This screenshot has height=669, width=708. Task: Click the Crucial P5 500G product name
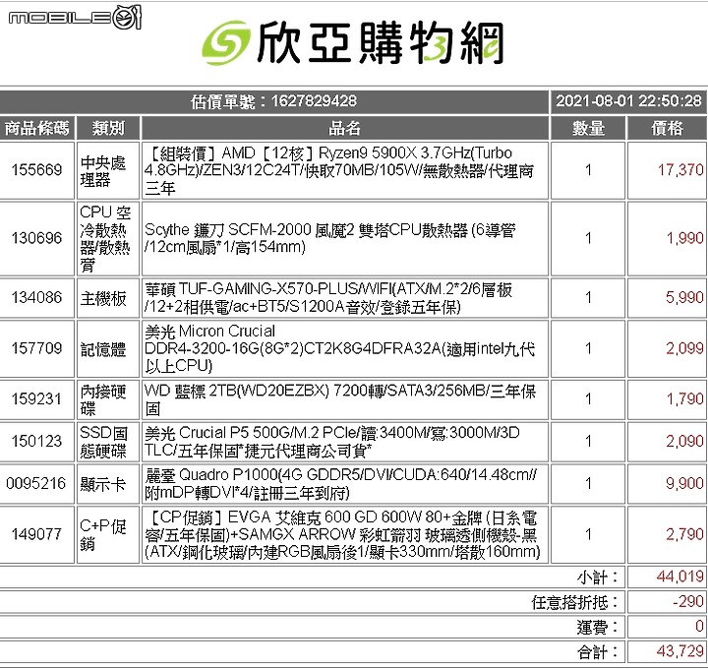tap(332, 442)
